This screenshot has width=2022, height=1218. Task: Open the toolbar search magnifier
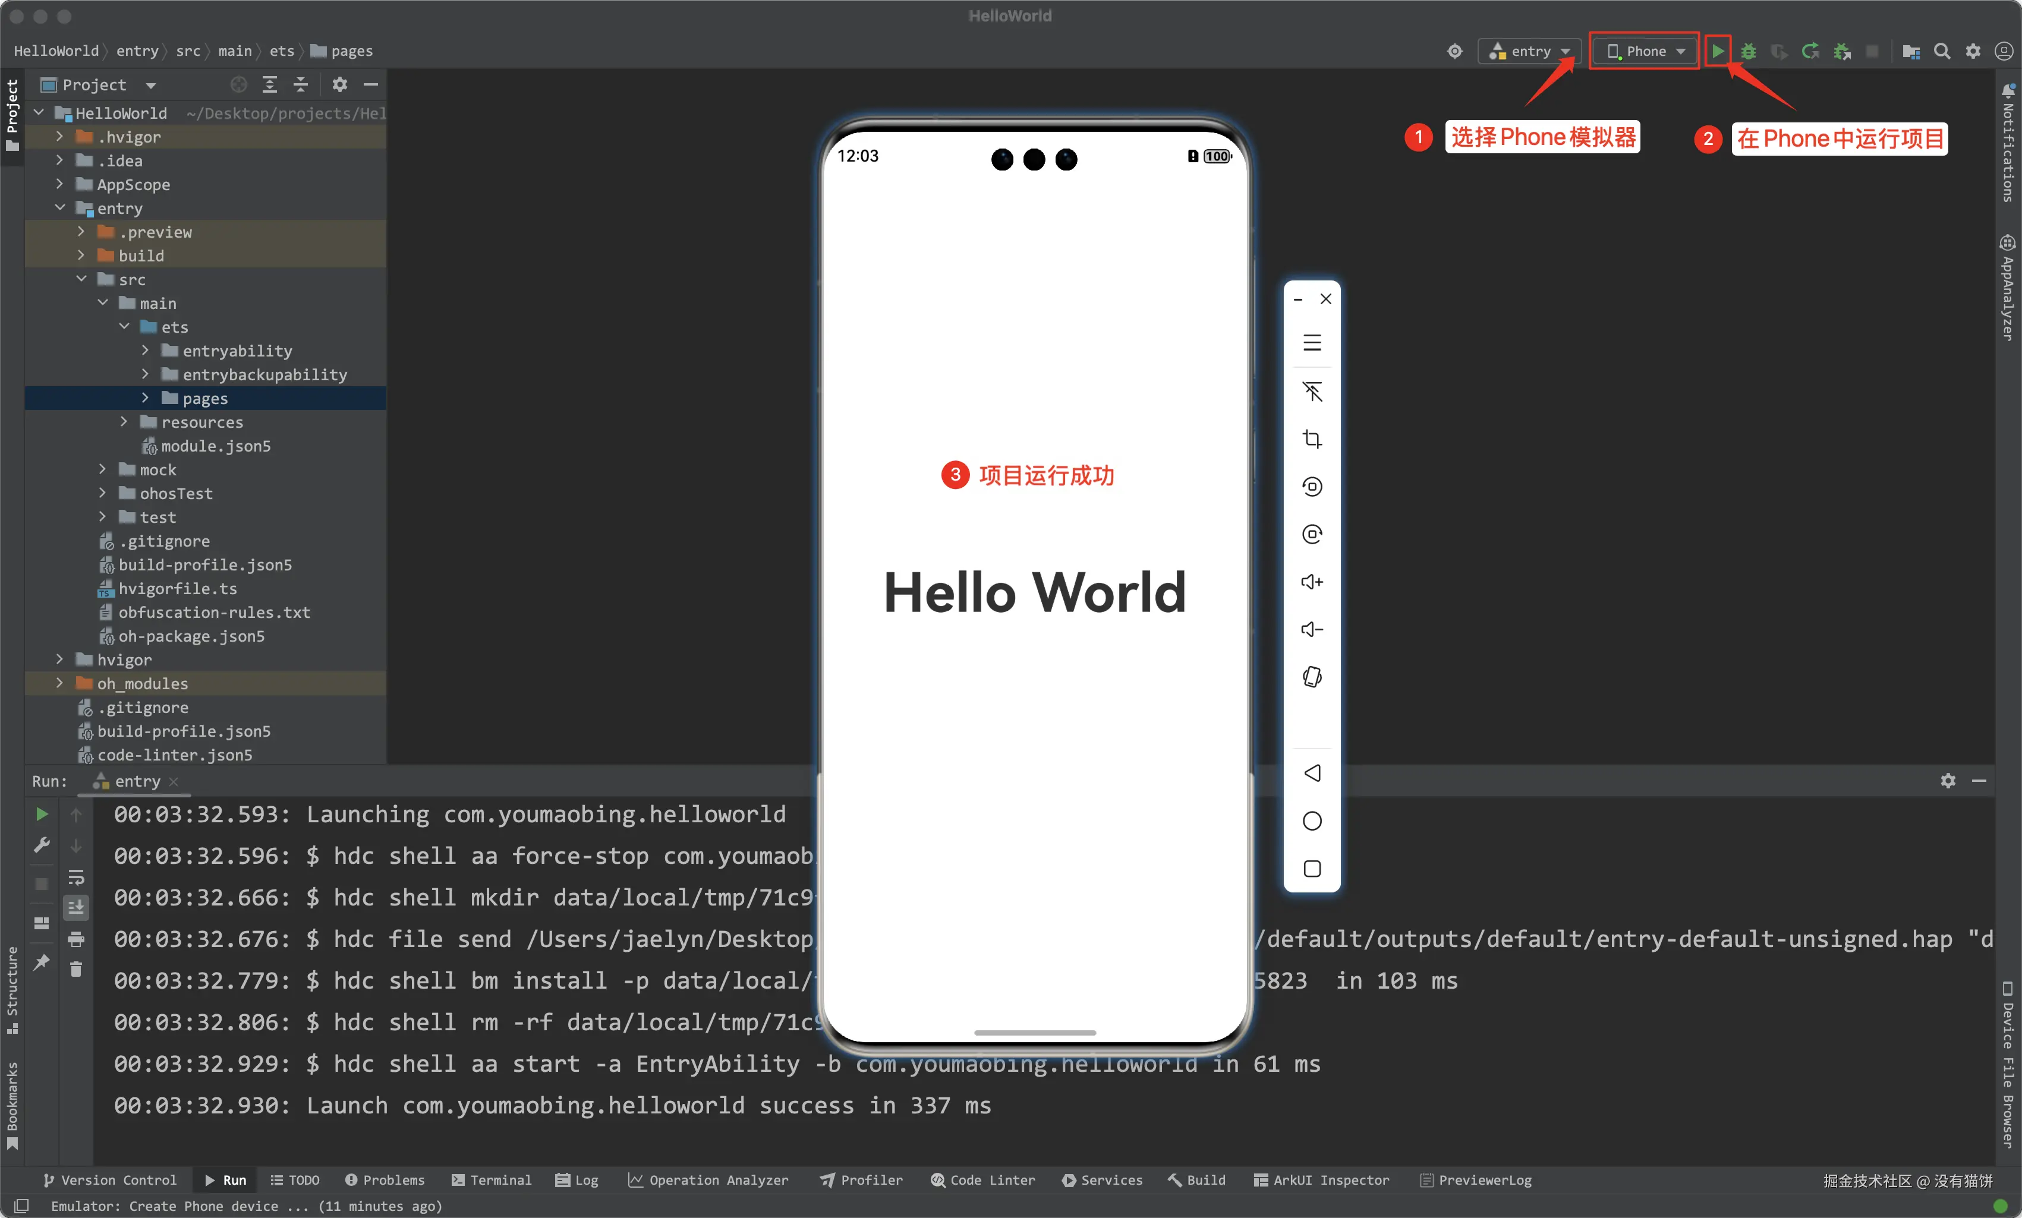[1942, 51]
